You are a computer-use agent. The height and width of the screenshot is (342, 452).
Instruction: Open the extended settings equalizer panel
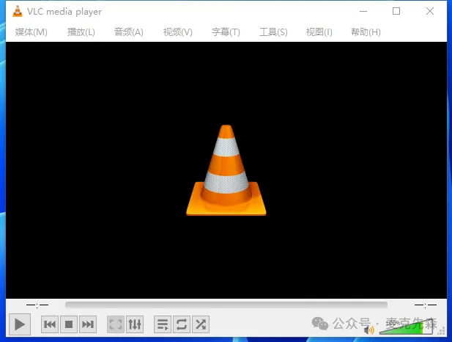tap(135, 324)
